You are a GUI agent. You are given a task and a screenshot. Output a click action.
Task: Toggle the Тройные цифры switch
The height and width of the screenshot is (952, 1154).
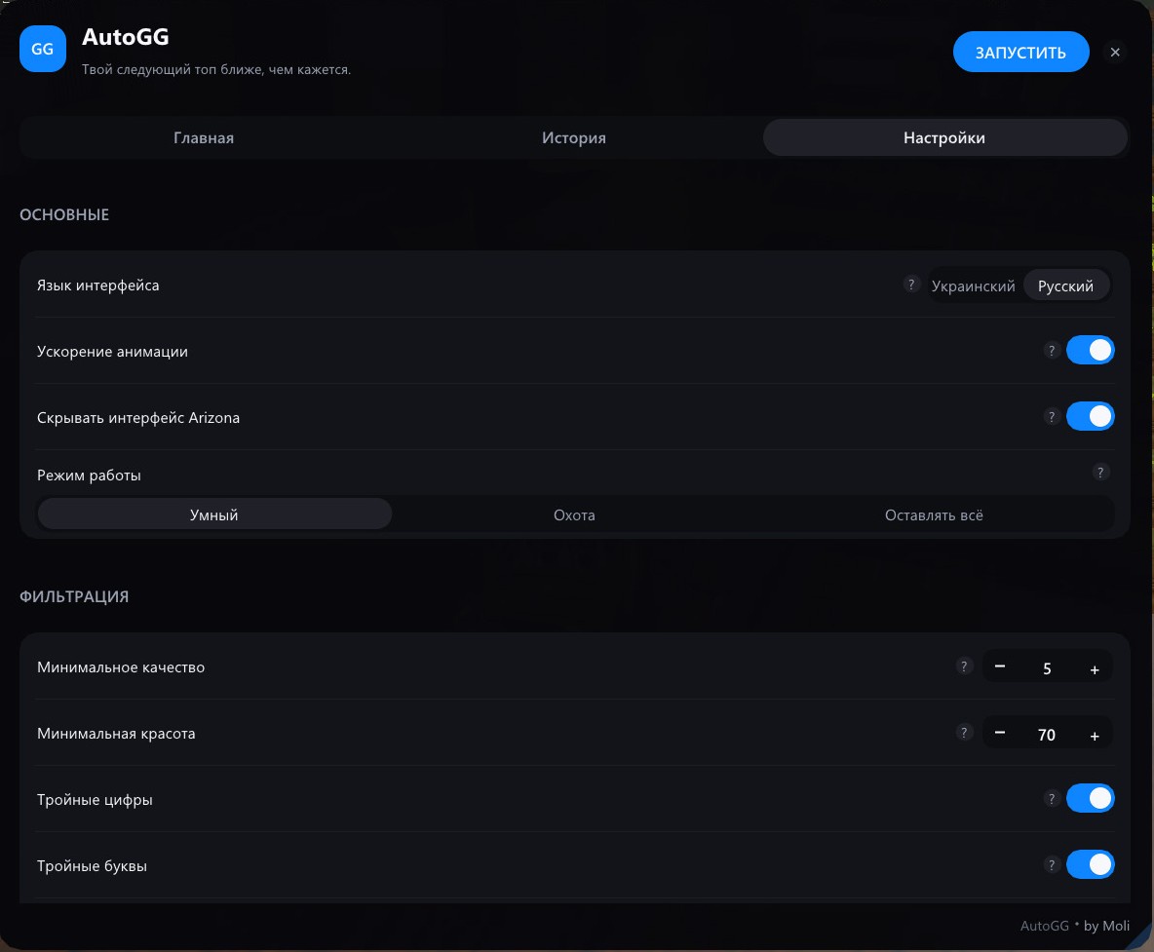click(1090, 798)
